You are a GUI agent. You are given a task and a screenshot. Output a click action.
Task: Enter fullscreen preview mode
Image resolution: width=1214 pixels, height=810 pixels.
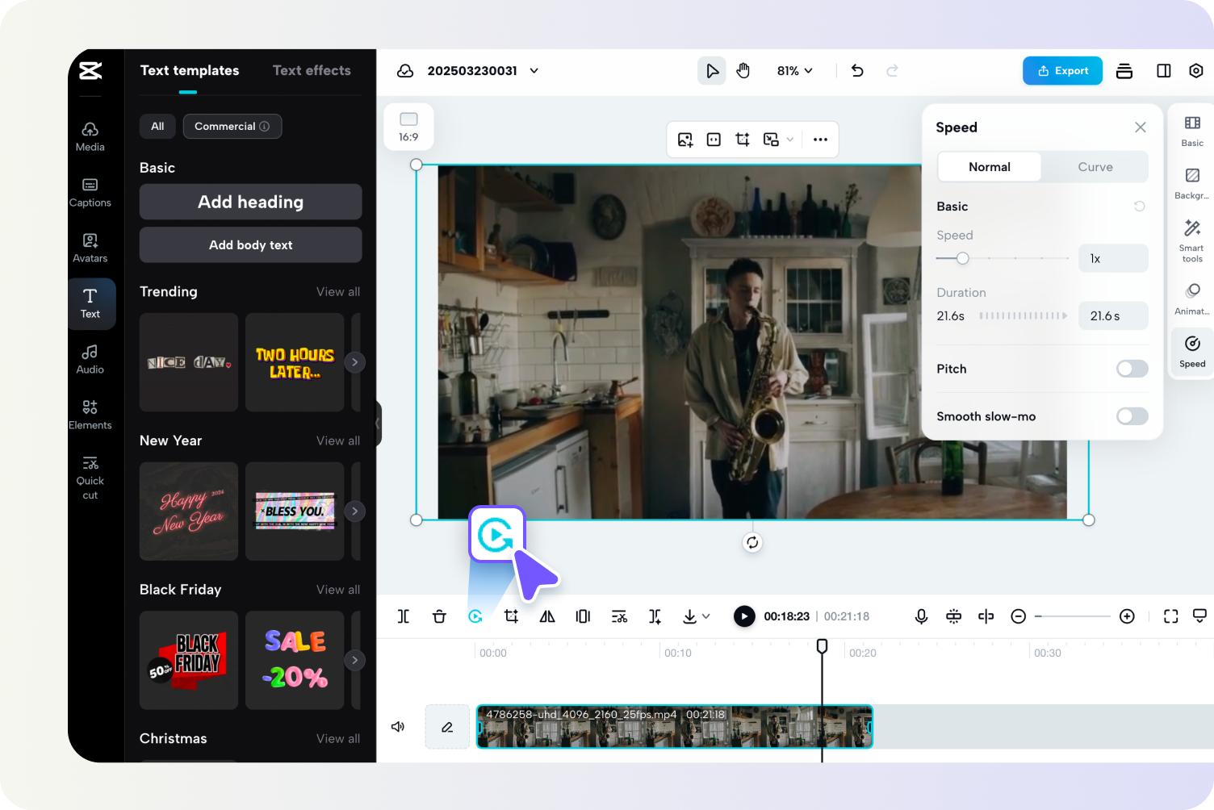[1171, 616]
